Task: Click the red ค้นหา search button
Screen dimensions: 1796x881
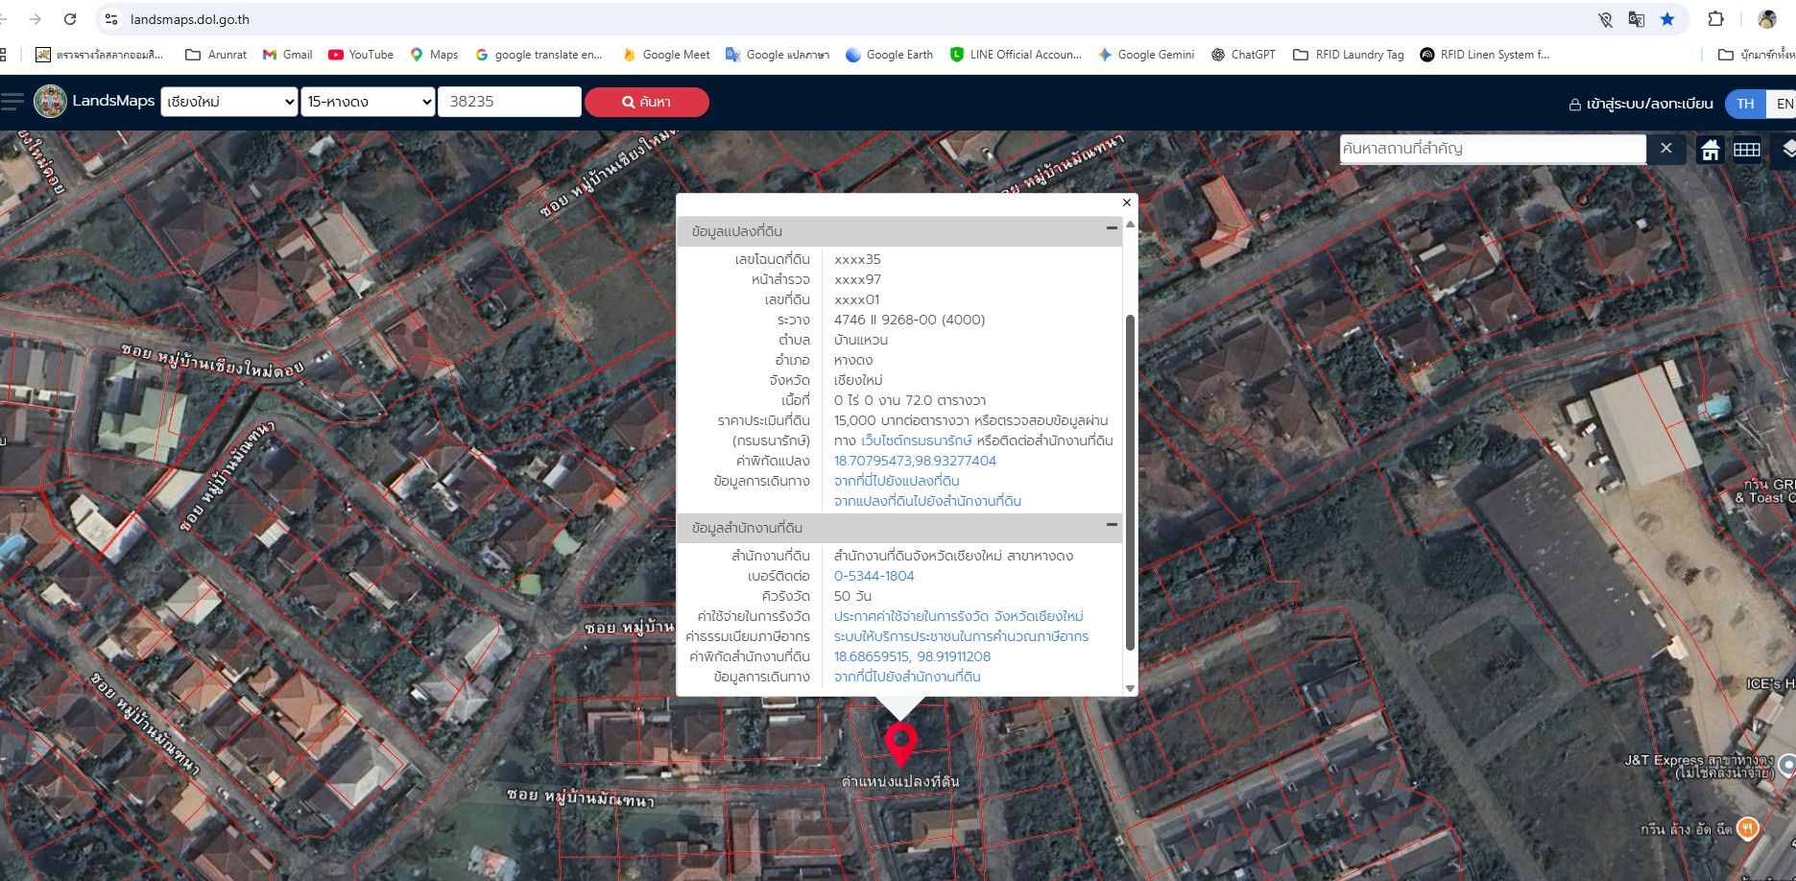Action: 647,102
